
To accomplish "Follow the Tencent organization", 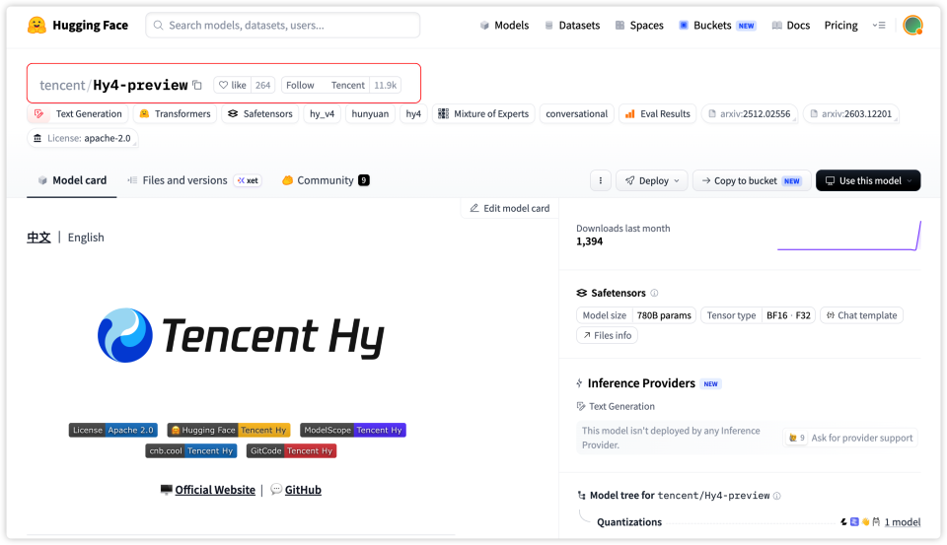I will click(300, 85).
